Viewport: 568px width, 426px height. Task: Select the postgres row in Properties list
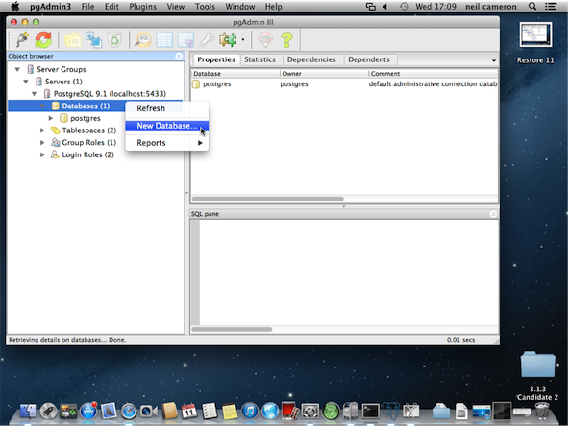pyautogui.click(x=344, y=83)
